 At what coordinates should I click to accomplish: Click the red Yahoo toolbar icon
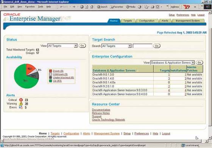(x=187, y=7)
